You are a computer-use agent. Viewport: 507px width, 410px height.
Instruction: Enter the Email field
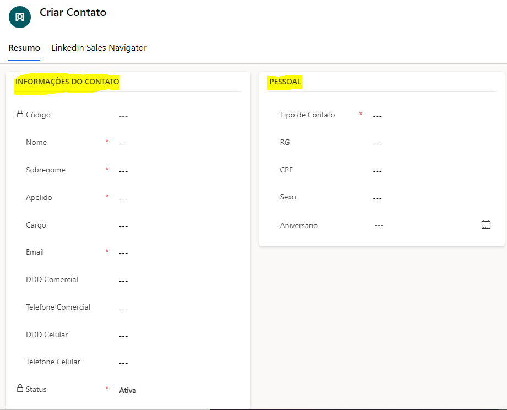[x=176, y=253]
